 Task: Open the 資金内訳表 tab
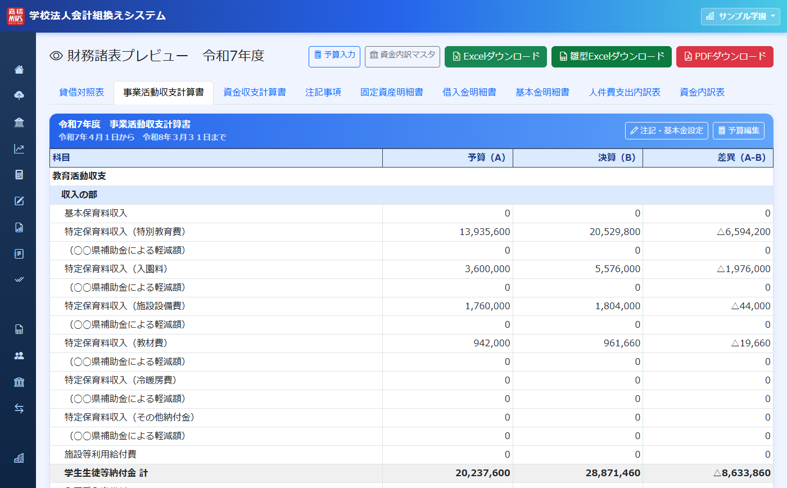coord(702,92)
